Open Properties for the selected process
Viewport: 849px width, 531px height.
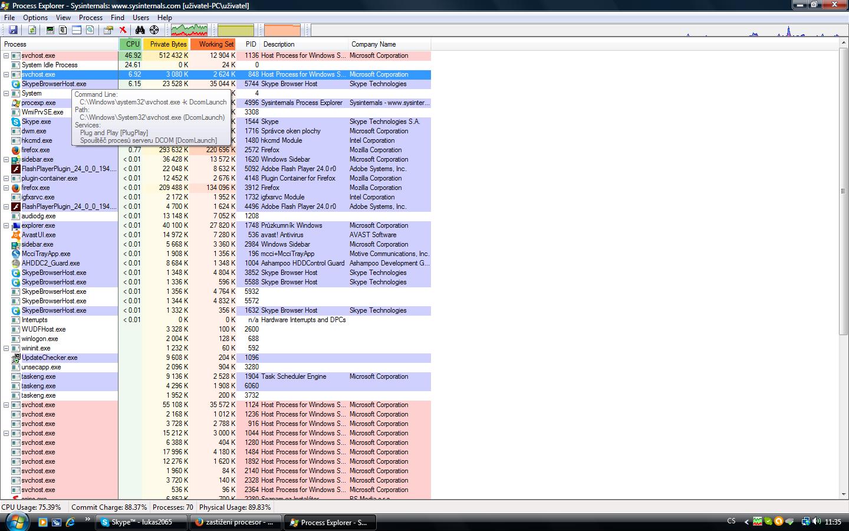[x=108, y=30]
